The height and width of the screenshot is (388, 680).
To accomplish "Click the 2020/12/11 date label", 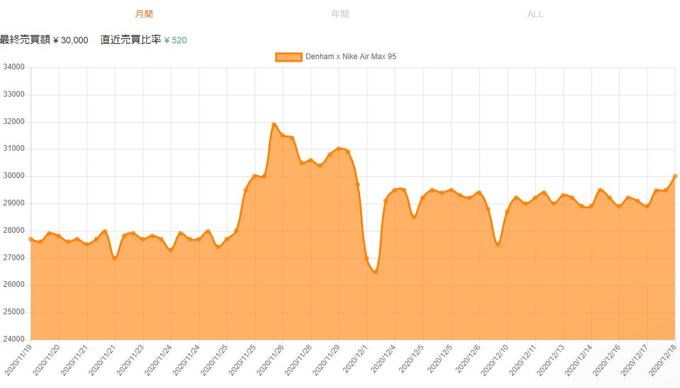I will (x=523, y=360).
